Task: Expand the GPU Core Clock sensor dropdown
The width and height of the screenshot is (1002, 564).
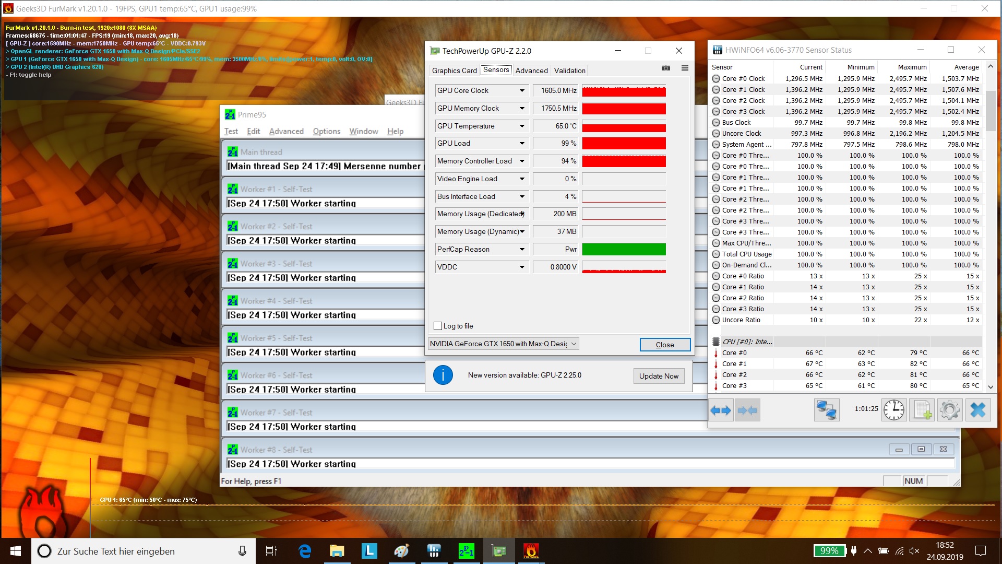Action: point(521,91)
